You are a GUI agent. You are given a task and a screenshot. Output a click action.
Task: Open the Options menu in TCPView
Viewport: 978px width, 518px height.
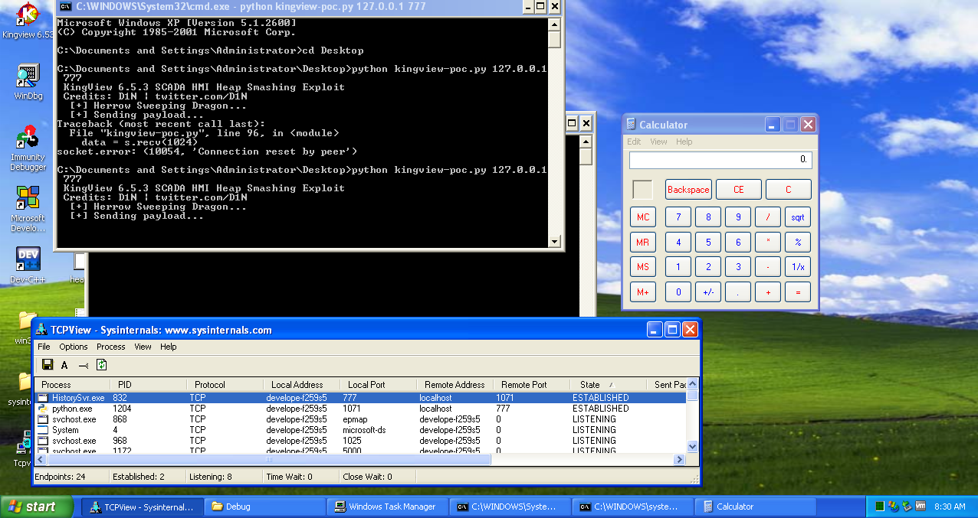[x=74, y=347]
